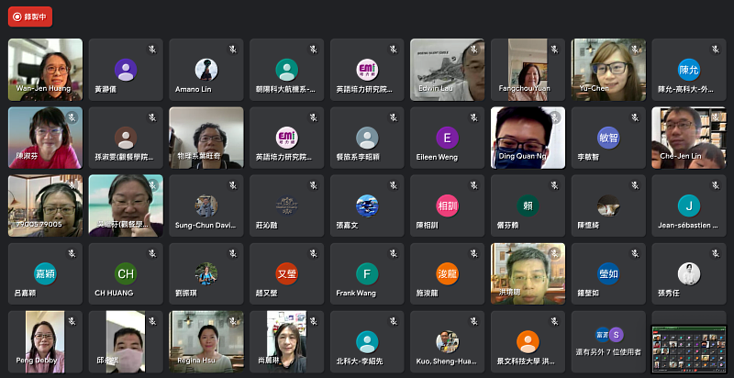This screenshot has height=378, width=734.
Task: Open the shared screen preview thumbnail
Action: 689,349
